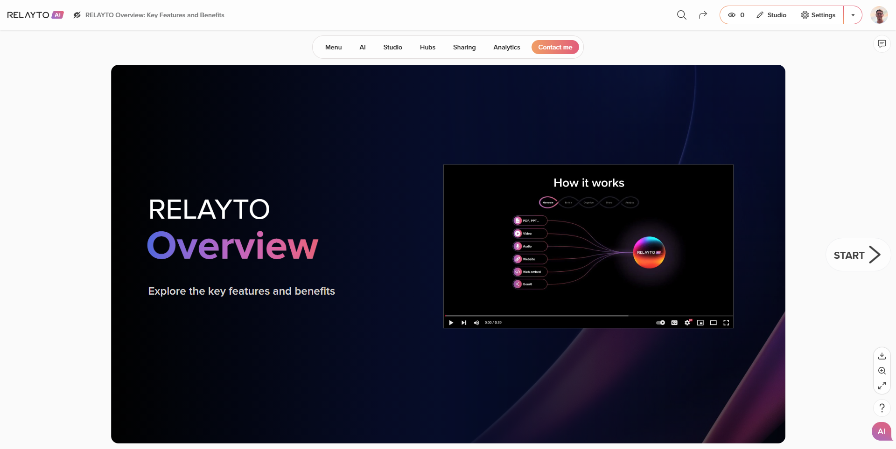Screen dimensions: 896x449
Task: Click the Contact me button
Action: click(x=555, y=47)
